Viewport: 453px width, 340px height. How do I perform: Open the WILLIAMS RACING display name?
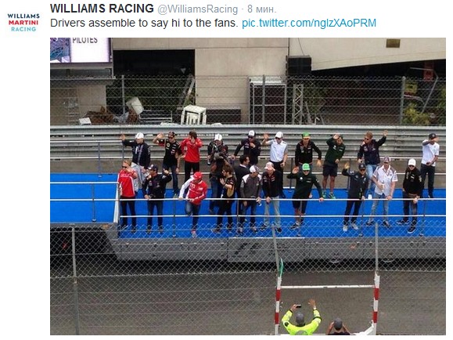(102, 9)
